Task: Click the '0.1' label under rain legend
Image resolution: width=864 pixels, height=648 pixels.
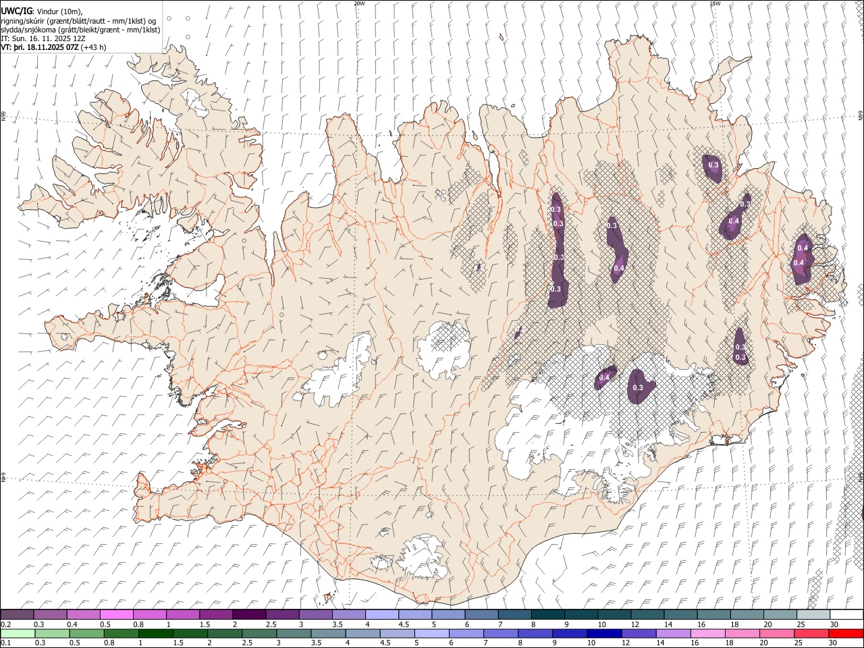Action: pos(5,643)
